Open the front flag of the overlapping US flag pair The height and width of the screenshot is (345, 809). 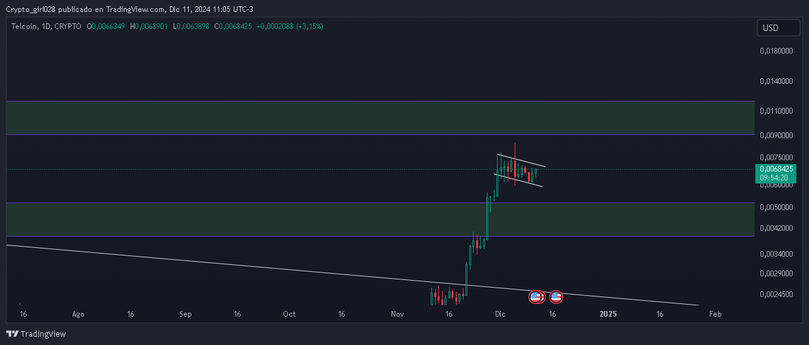pos(535,296)
